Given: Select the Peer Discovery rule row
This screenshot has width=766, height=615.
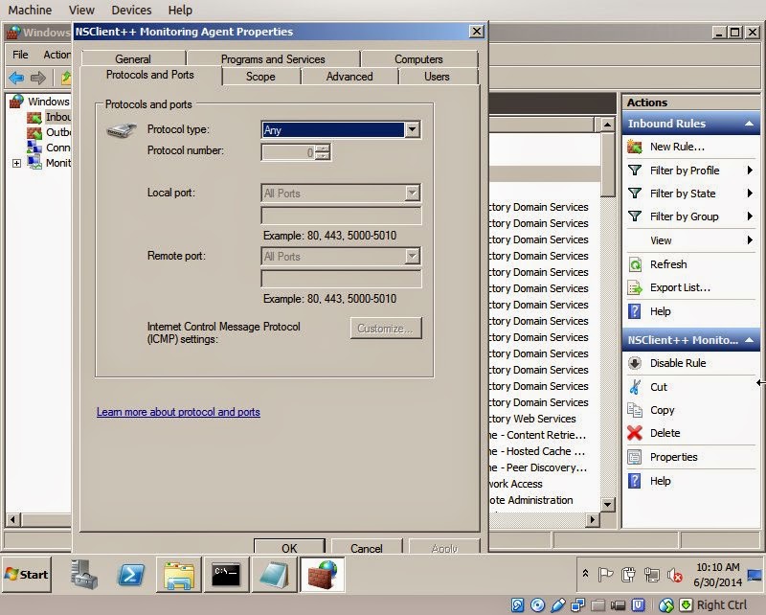Looking at the screenshot, I should (544, 467).
